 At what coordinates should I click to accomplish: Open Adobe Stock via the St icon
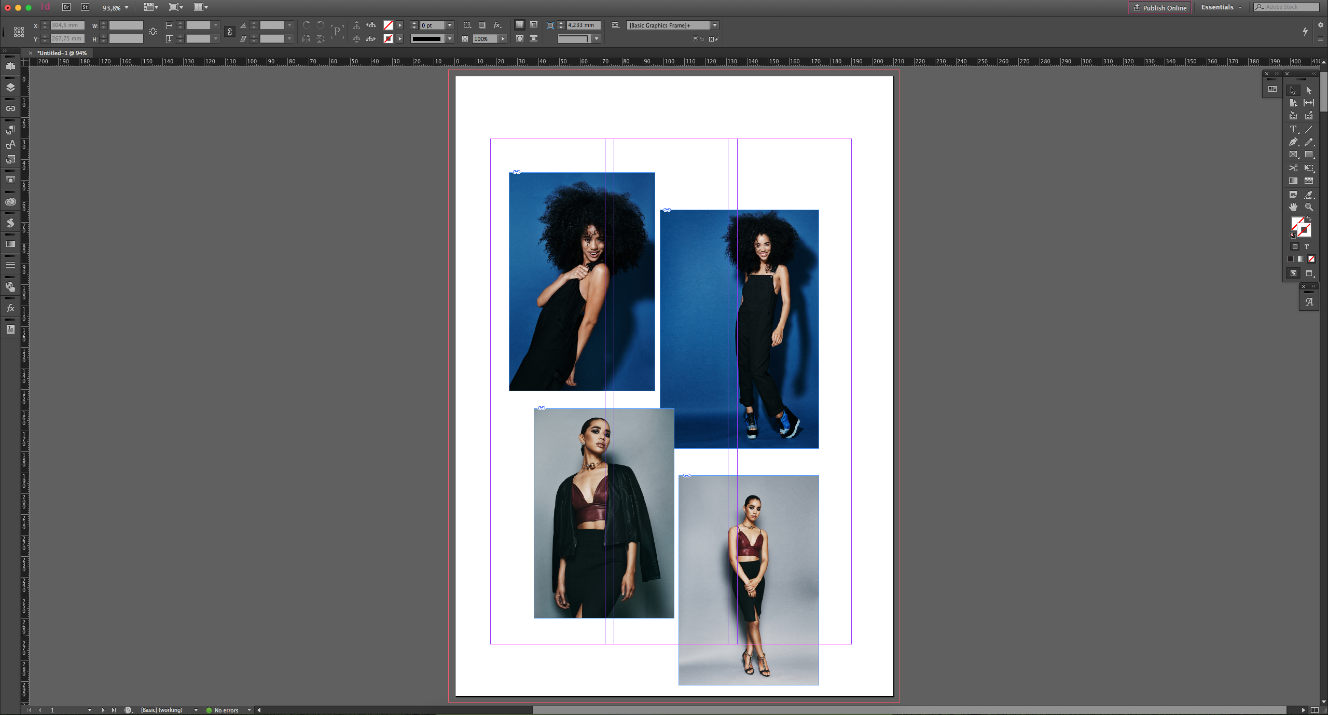(85, 7)
